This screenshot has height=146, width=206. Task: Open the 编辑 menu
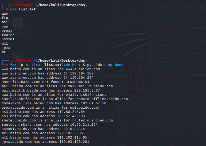[x=177, y=8]
